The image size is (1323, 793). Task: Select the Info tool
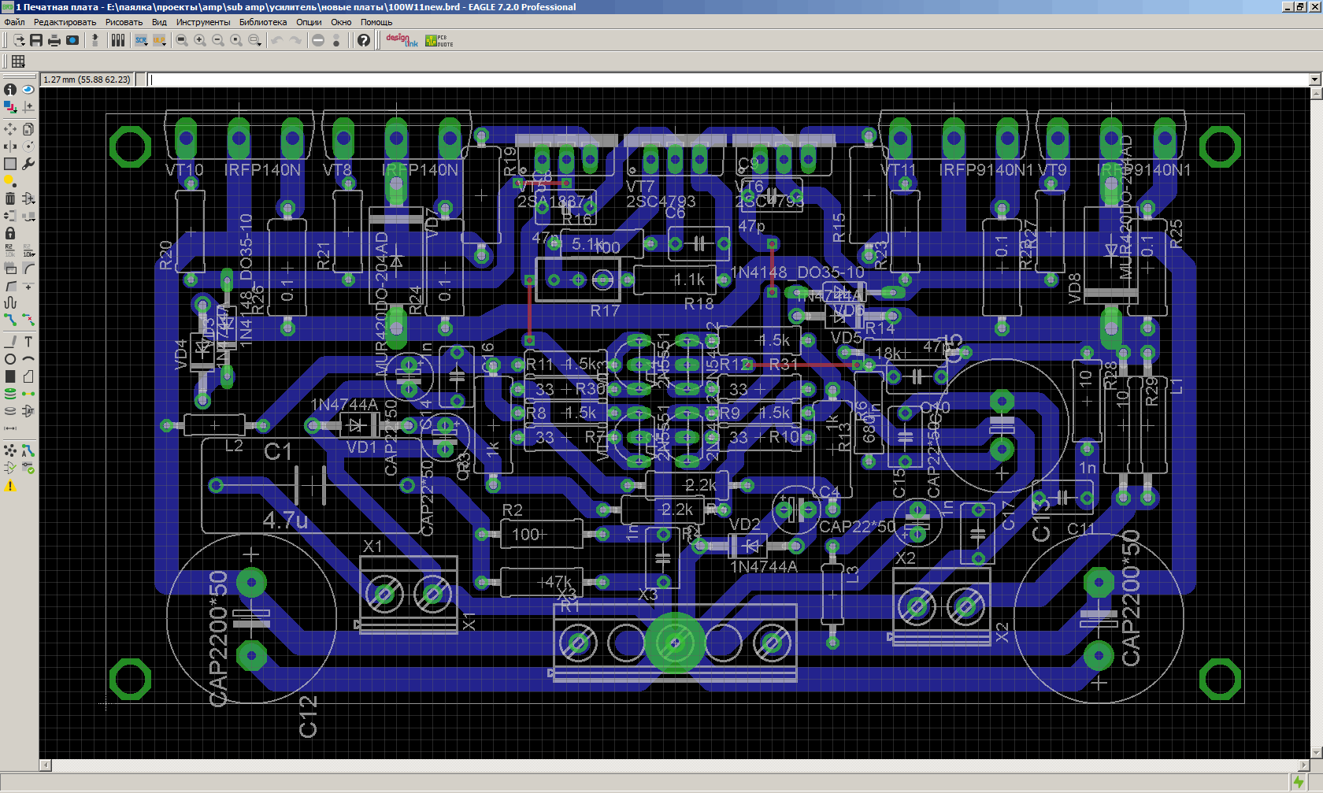point(10,90)
